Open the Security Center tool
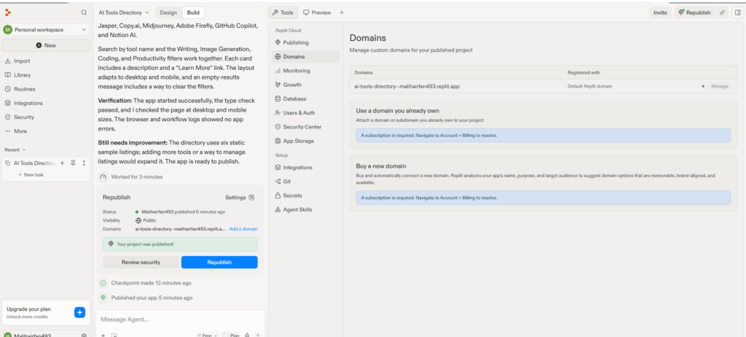Screen dimensions: 746x337 coord(306,127)
